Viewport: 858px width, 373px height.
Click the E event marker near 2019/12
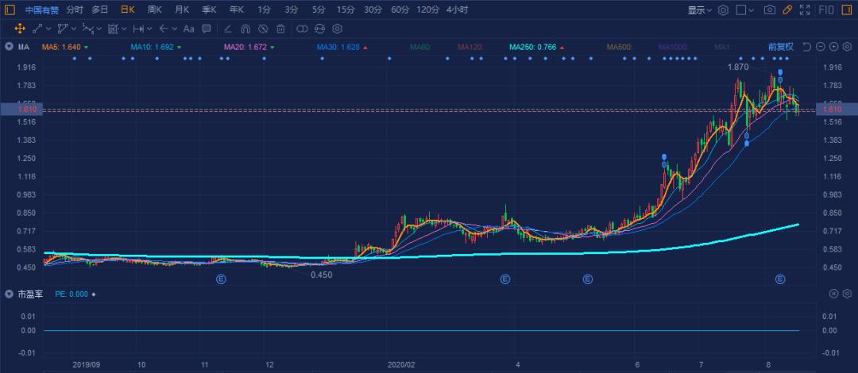[222, 279]
